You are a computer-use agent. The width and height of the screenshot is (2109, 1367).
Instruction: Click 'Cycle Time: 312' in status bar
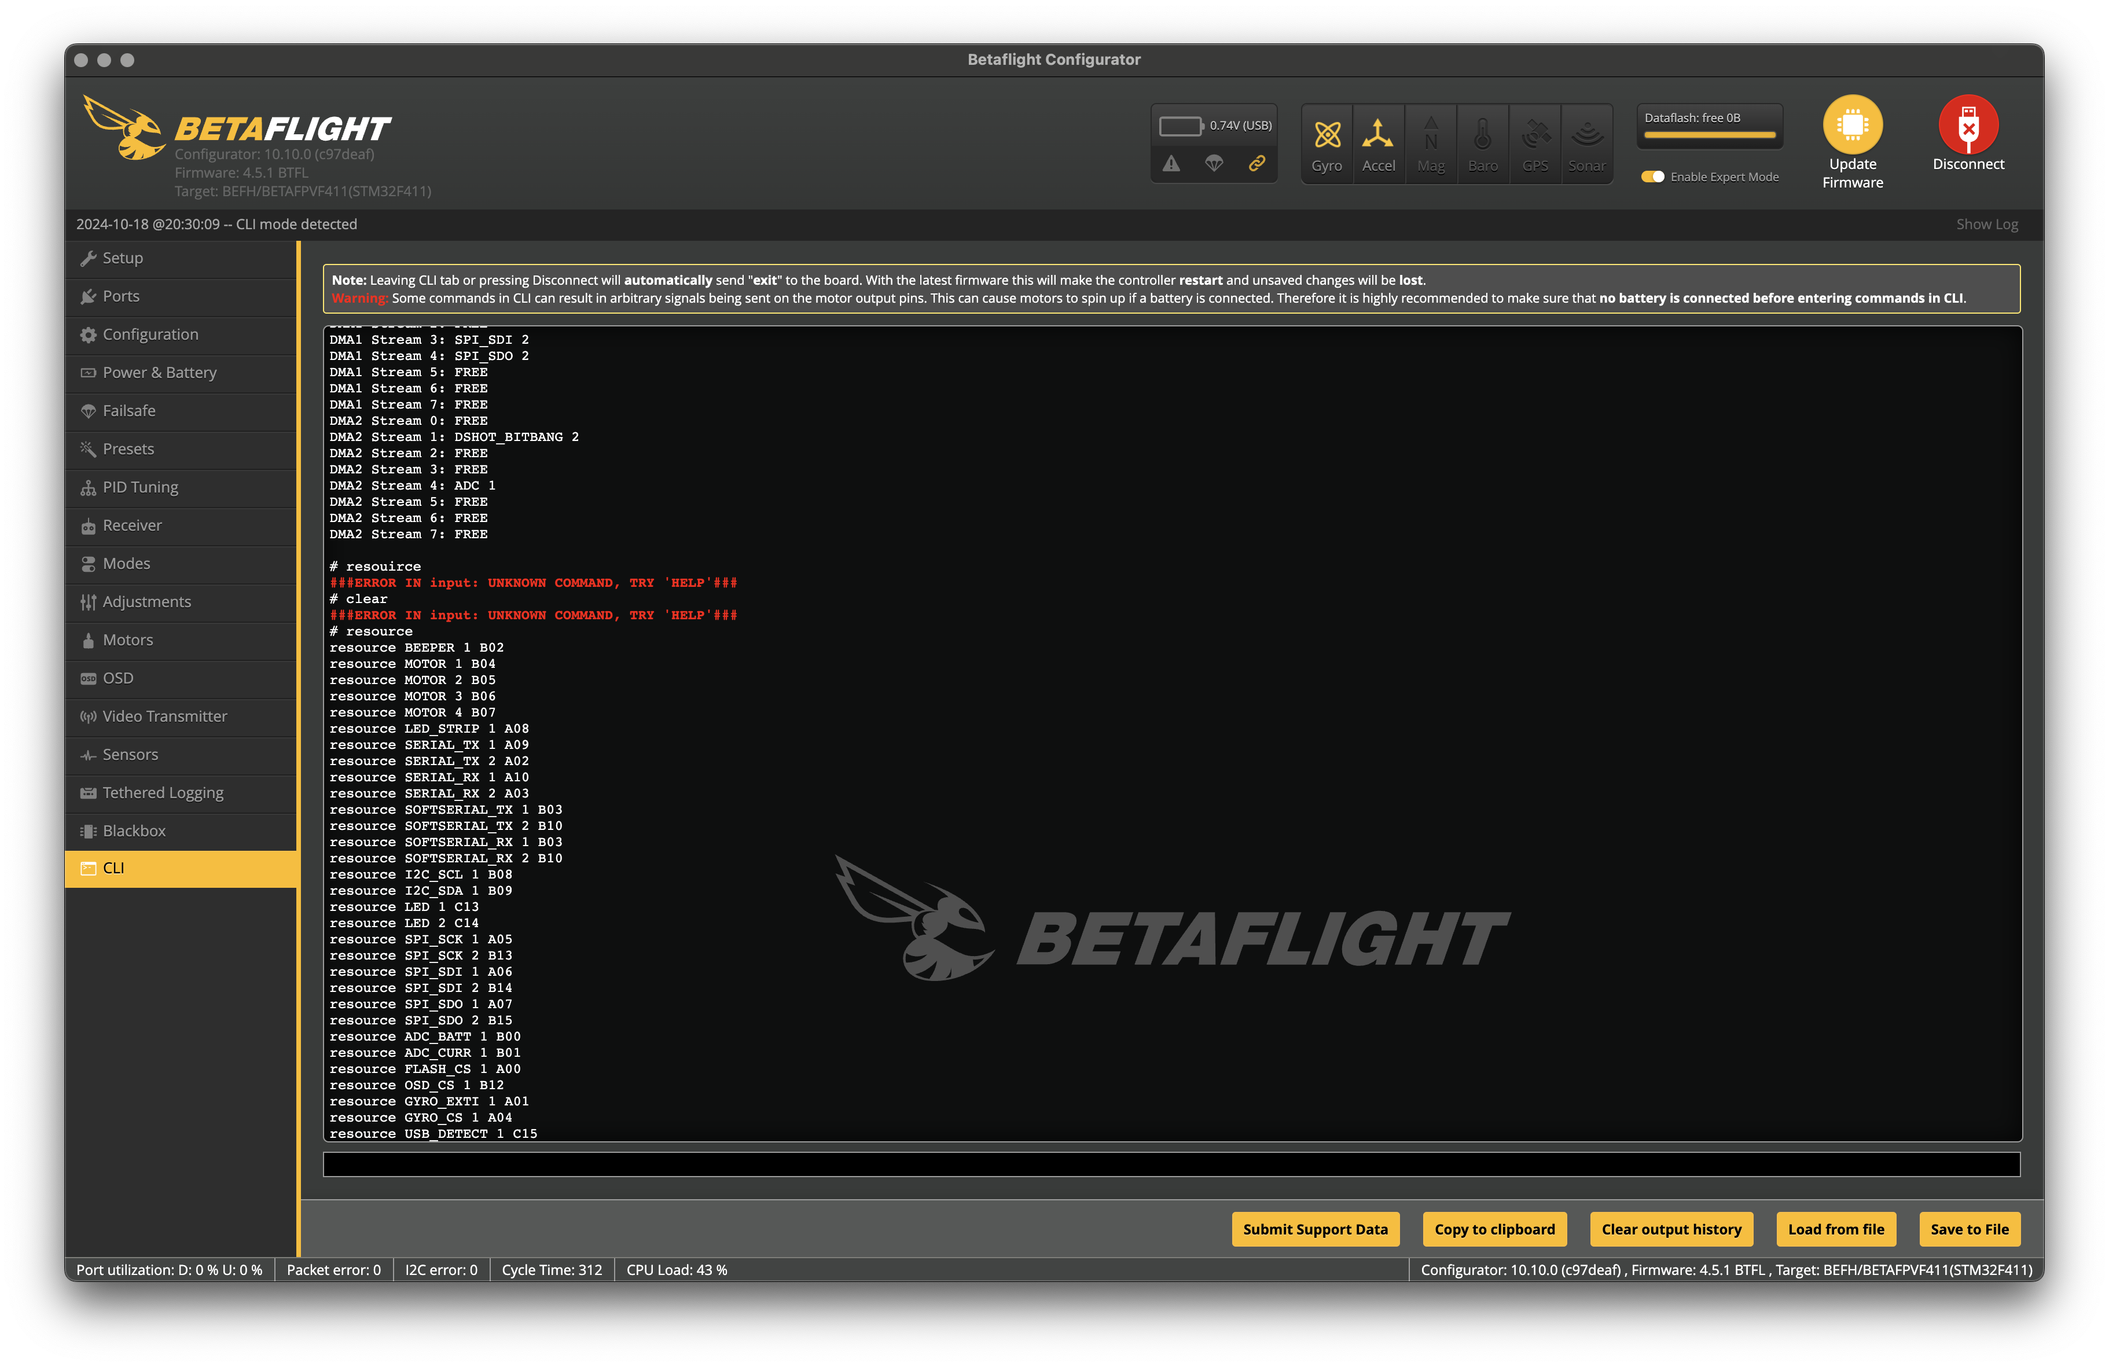551,1270
